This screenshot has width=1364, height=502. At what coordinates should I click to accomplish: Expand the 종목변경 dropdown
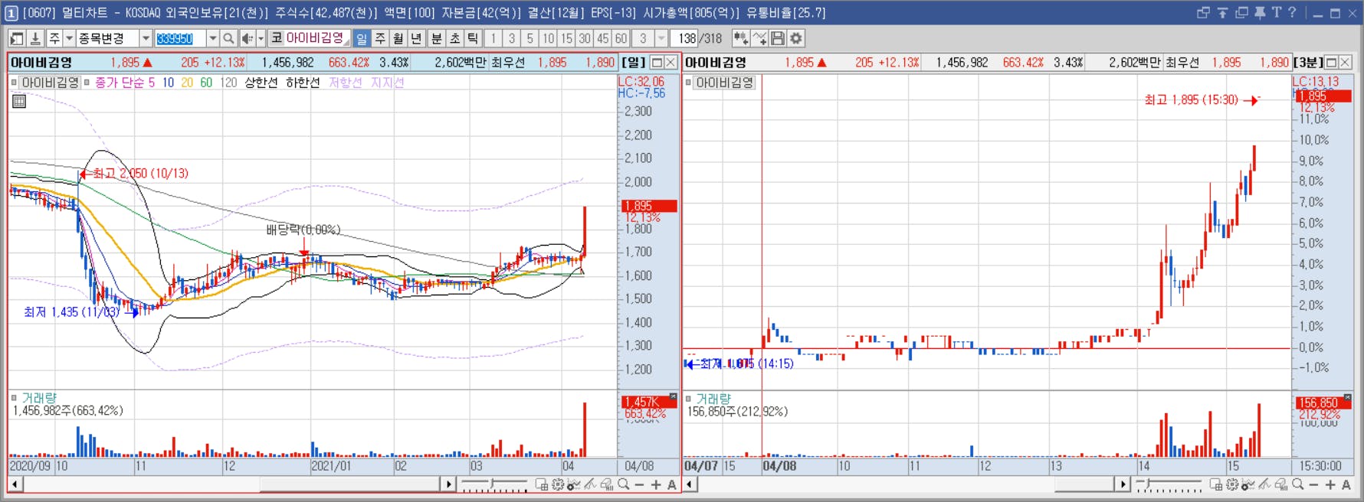click(146, 38)
